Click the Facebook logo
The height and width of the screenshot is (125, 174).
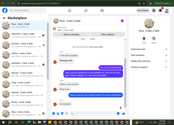pos(5,10)
